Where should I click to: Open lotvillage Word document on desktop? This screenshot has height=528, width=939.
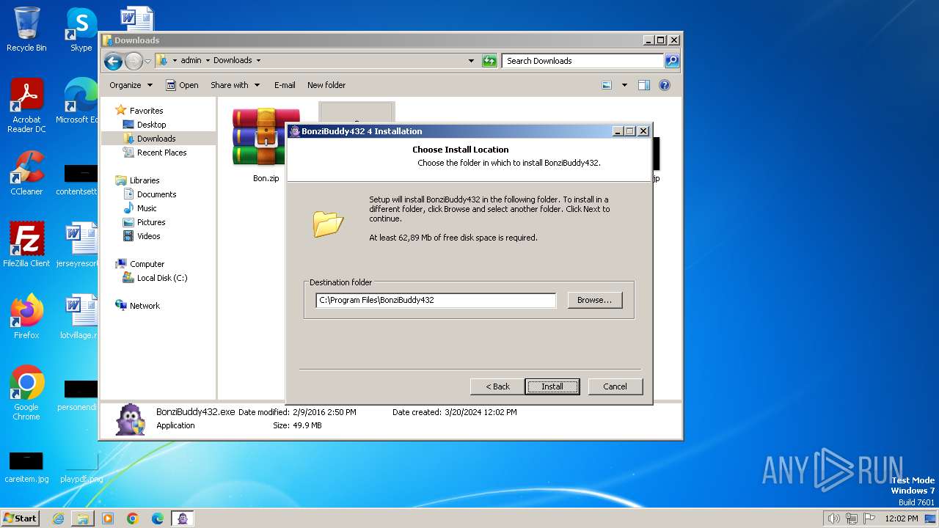(x=78, y=317)
